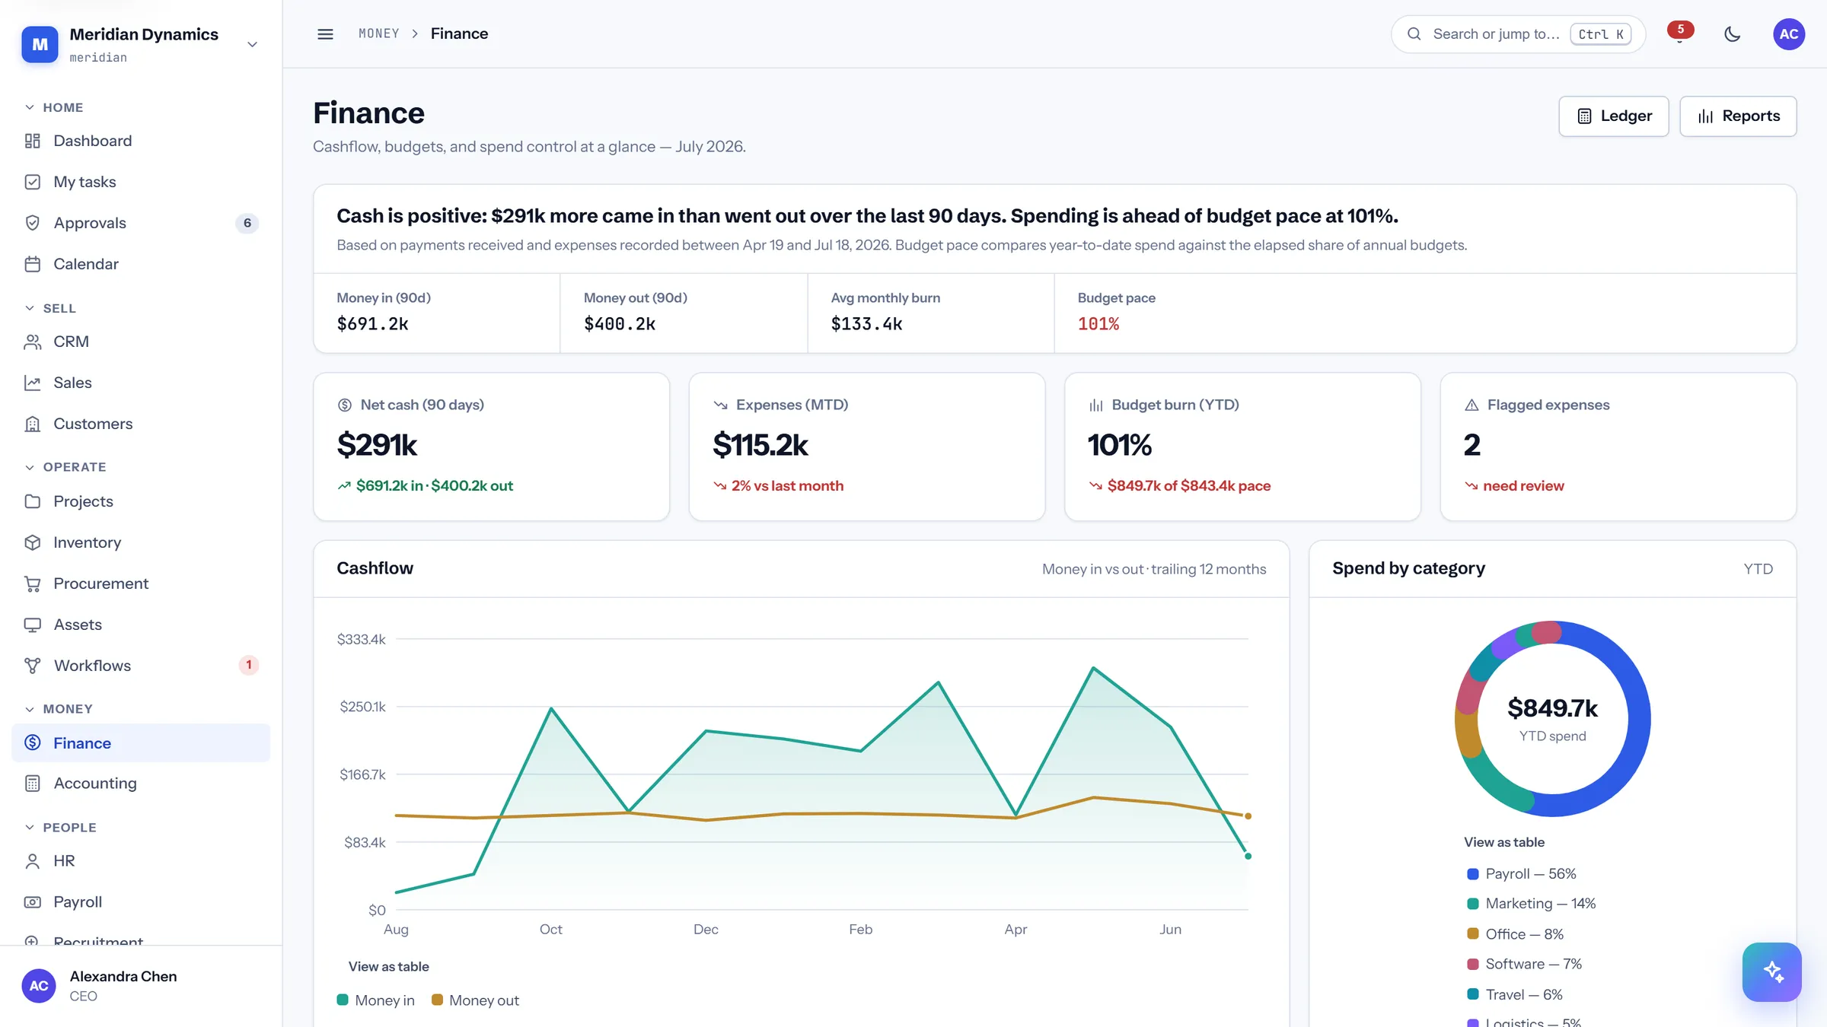
Task: Click the Budget burn bar chart icon
Action: (x=1096, y=405)
